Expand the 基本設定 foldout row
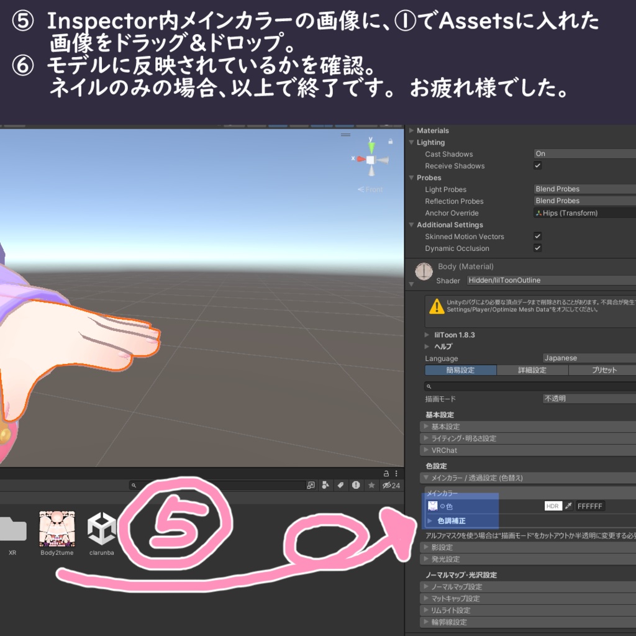This screenshot has height=636, width=636. [x=528, y=427]
